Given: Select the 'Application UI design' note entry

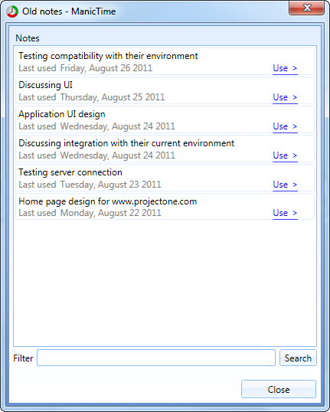Looking at the screenshot, I should pyautogui.click(x=165, y=120).
